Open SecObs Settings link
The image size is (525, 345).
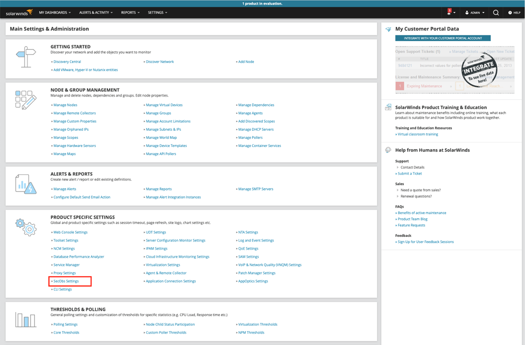tap(66, 281)
